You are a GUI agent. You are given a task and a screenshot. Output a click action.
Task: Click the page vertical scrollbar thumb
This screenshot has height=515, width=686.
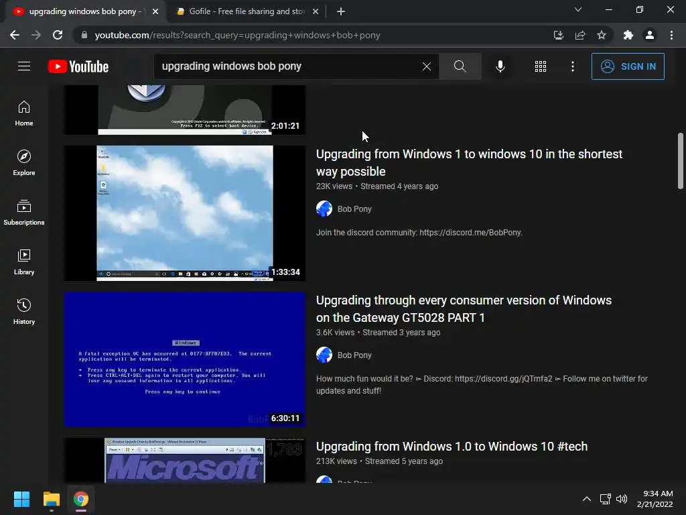click(681, 161)
